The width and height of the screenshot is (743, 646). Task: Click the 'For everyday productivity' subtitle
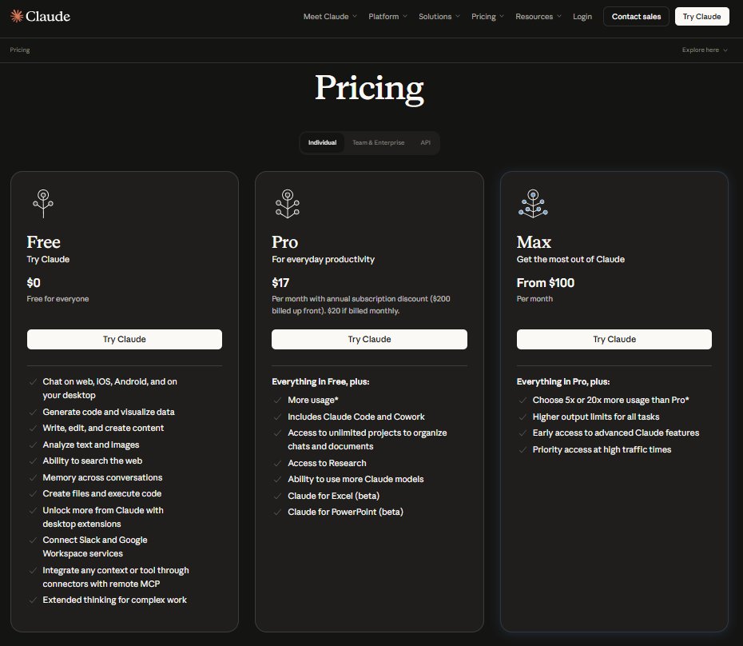point(324,260)
